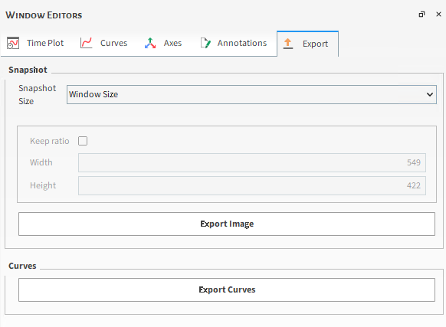Click the Snapshot Size label

pos(38,95)
